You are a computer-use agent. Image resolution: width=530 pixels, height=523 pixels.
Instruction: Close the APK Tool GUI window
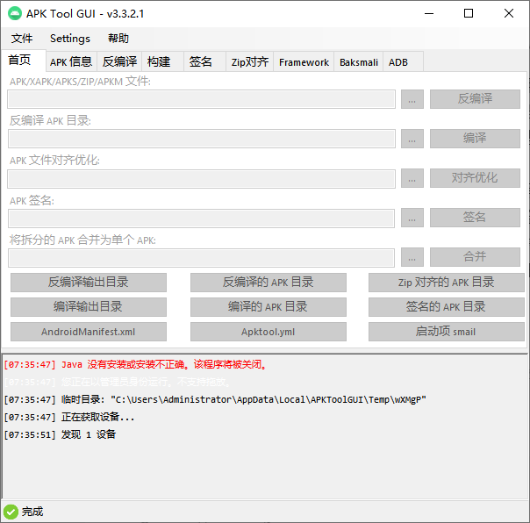[x=509, y=13]
